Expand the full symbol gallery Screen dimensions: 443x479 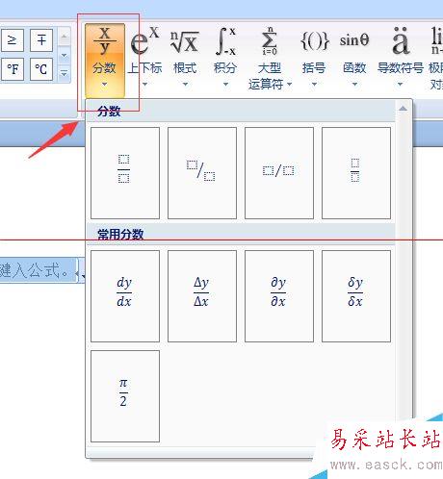pyautogui.click(x=65, y=73)
